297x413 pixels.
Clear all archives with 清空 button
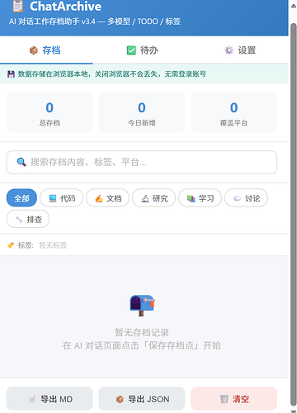click(x=233, y=399)
